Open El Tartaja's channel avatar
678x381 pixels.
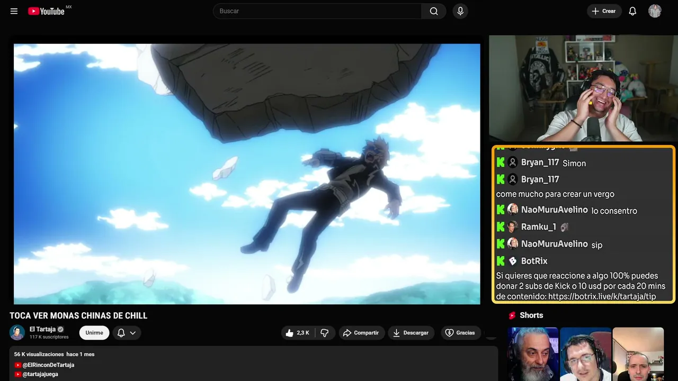(x=17, y=332)
